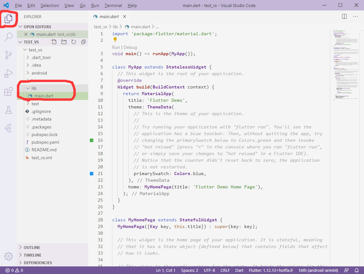Select device 16th (android-arm64)
The image size is (364, 274).
click(x=318, y=270)
